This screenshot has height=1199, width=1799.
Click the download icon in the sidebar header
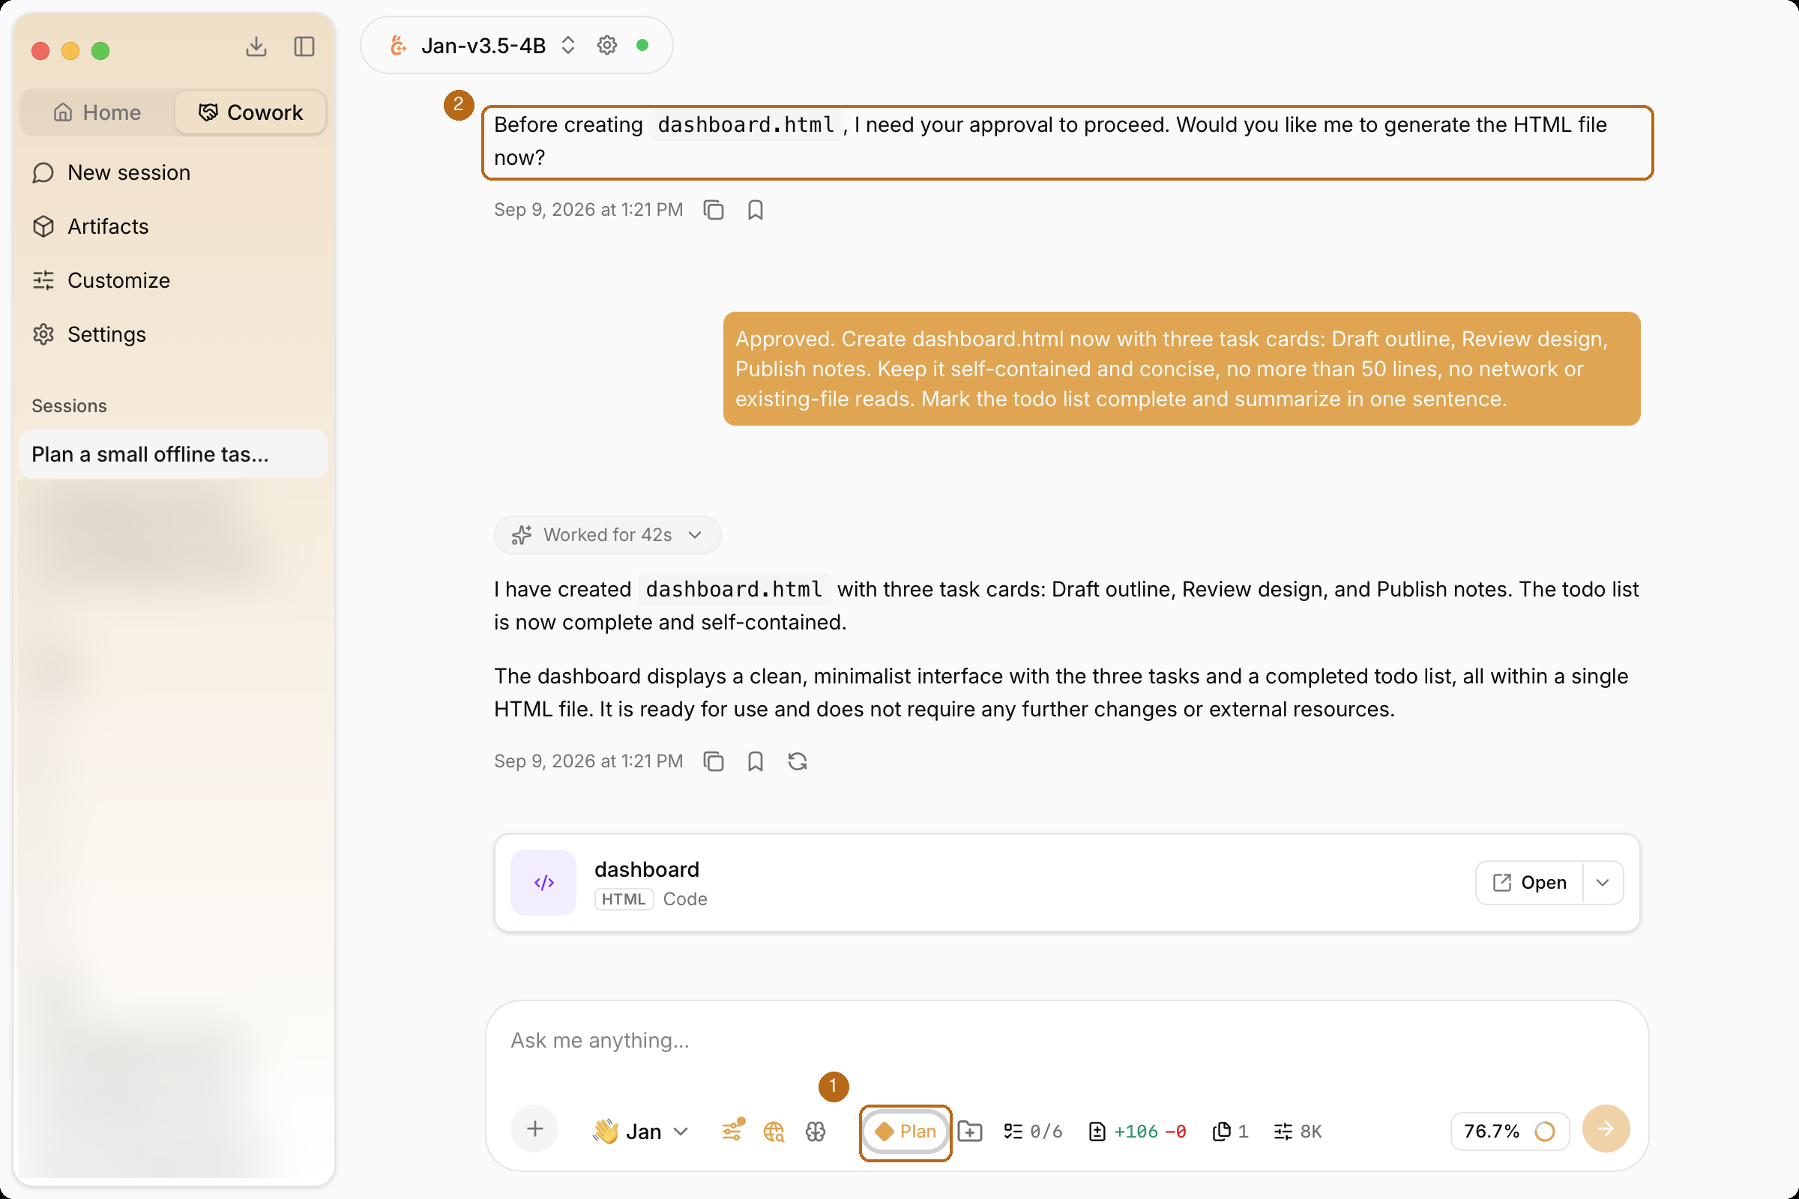256,47
